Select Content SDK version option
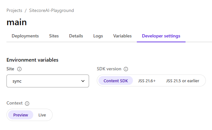Image resolution: width=212 pixels, height=130 pixels. pos(116,81)
